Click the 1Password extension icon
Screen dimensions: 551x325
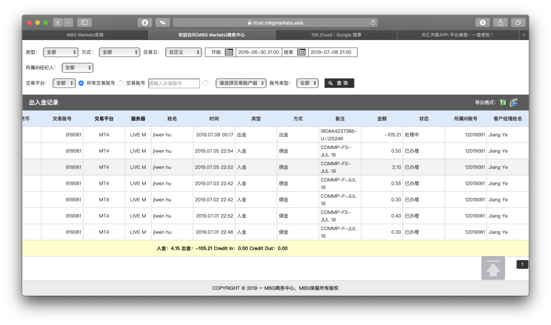pyautogui.click(x=145, y=23)
